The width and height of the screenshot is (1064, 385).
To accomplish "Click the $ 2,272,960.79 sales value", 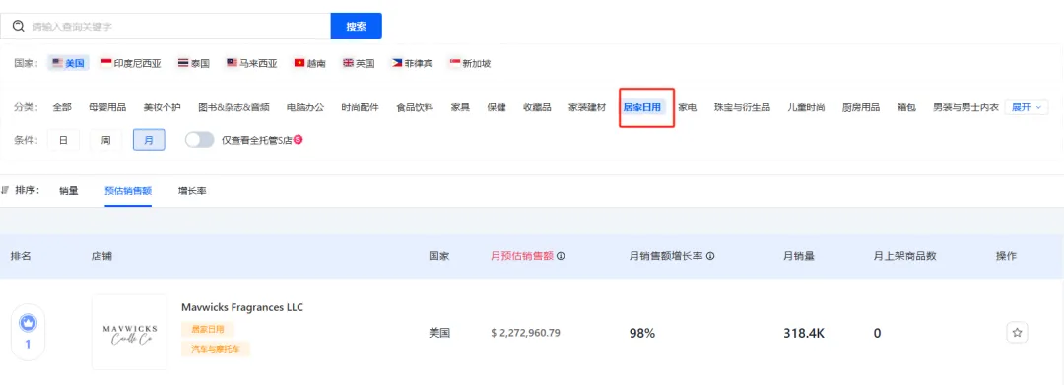I will tap(526, 333).
